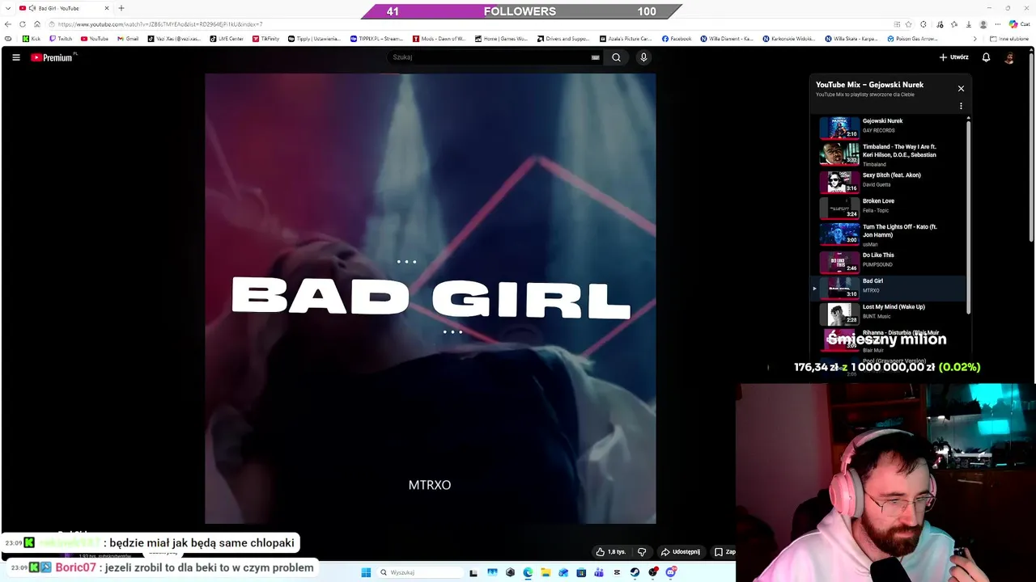Image resolution: width=1036 pixels, height=582 pixels.
Task: Play Timbaland 'The Way I Are' track
Action: [890, 154]
